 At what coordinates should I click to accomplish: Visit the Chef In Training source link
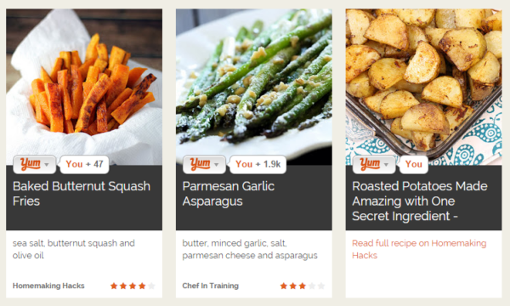[x=211, y=286]
